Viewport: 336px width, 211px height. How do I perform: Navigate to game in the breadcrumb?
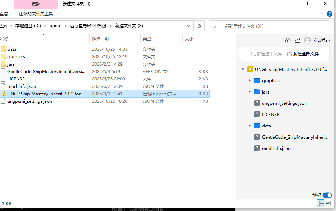[x=56, y=26]
